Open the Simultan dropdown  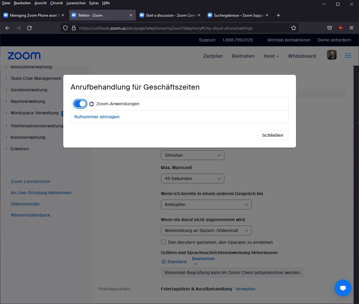[193, 155]
